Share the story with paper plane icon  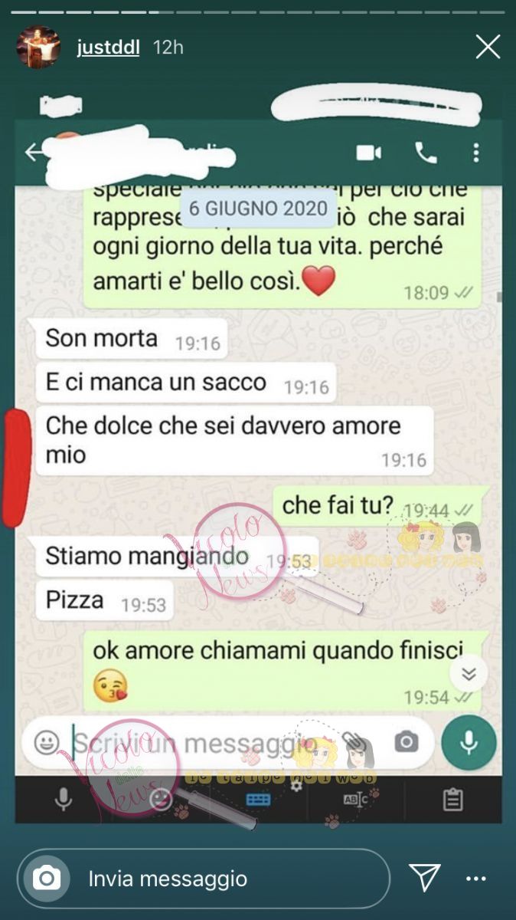424,878
